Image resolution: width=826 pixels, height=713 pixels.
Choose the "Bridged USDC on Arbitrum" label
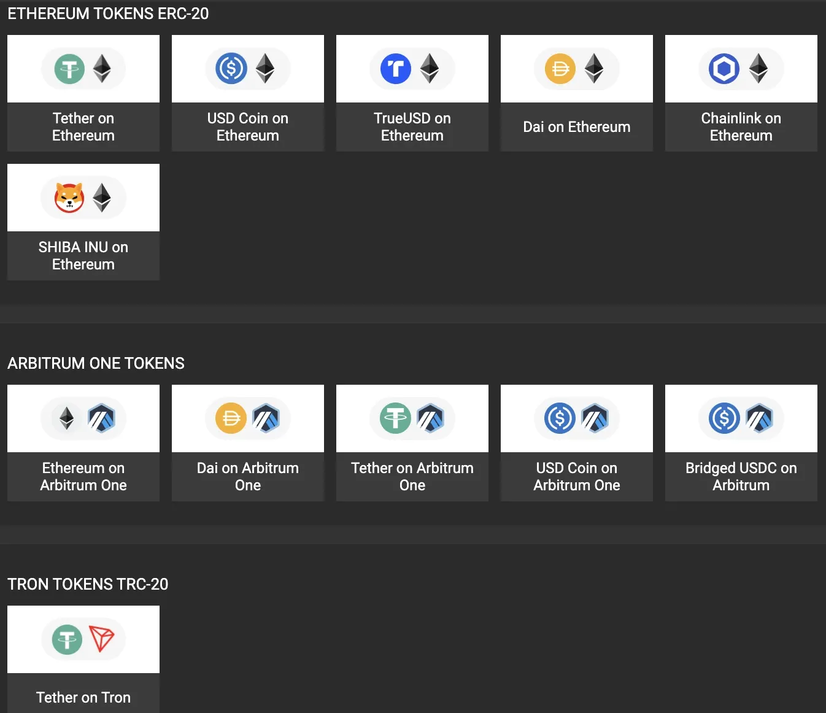(741, 477)
